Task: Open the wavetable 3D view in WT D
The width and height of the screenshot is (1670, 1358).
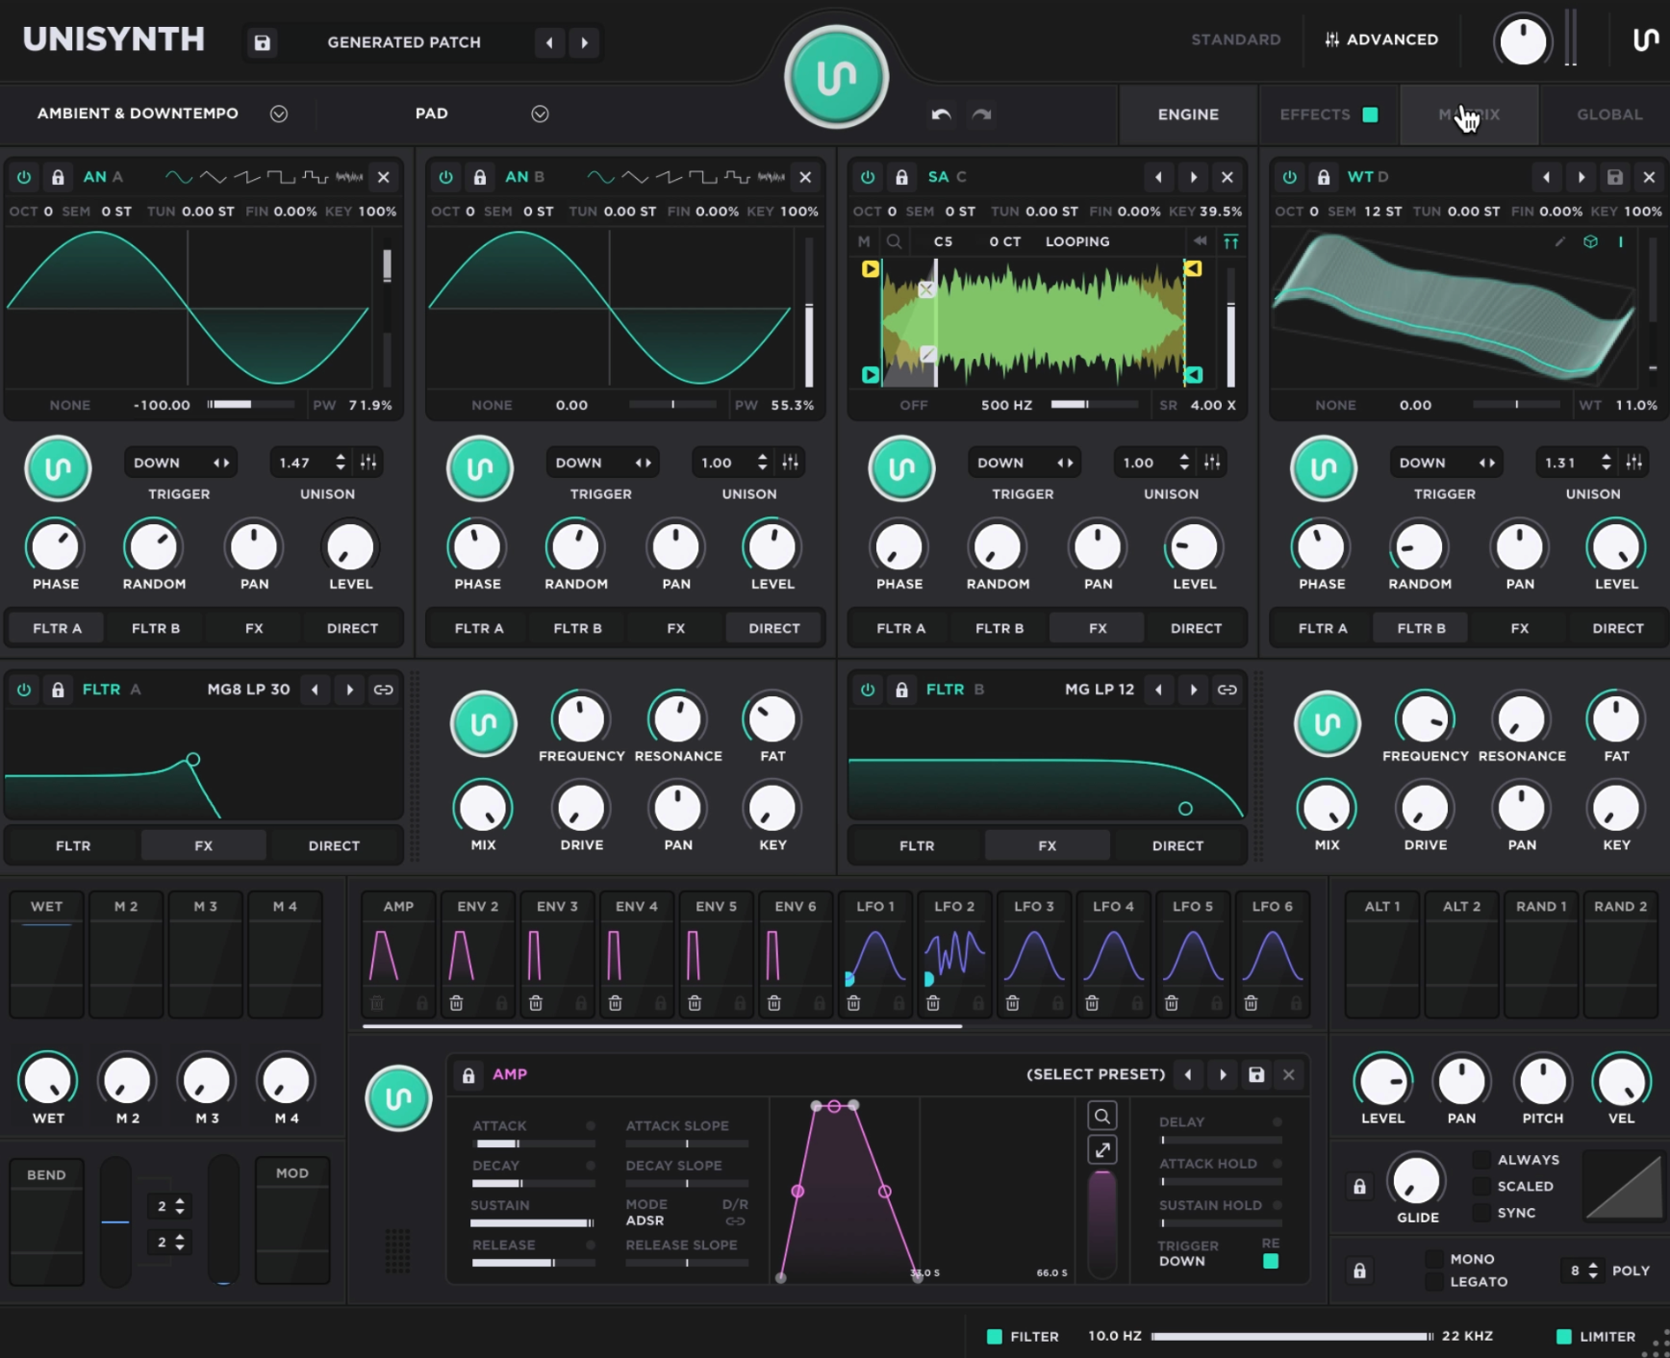Action: [1590, 241]
